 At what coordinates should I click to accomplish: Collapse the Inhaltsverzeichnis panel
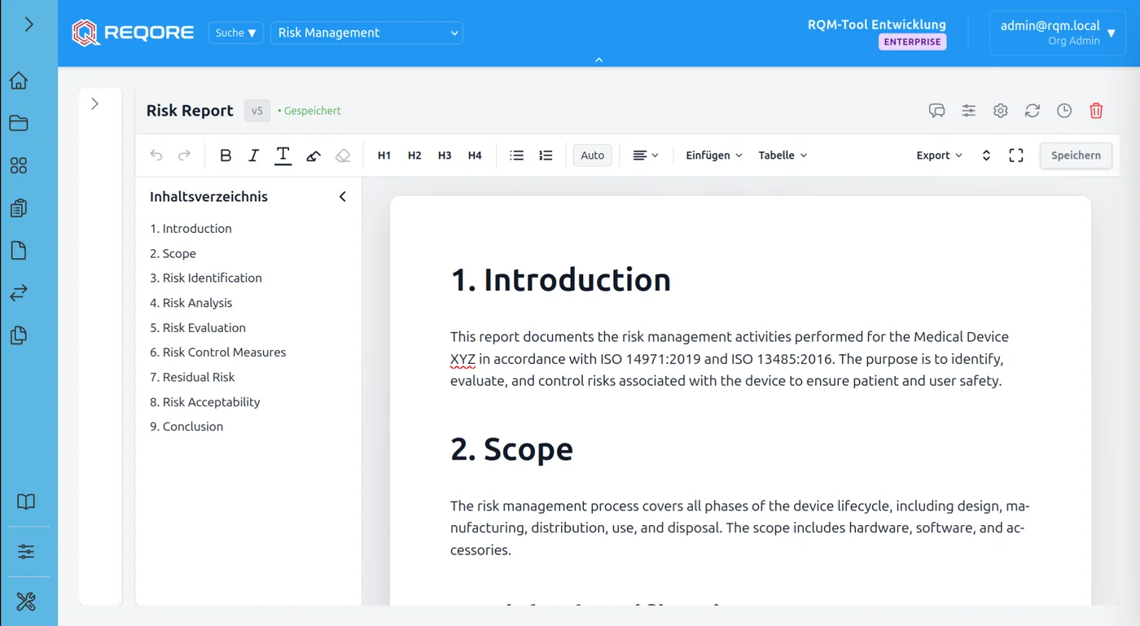343,196
